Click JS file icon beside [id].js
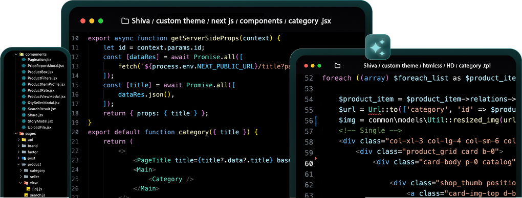Screen dimensions: 522x198 (x=29, y=189)
